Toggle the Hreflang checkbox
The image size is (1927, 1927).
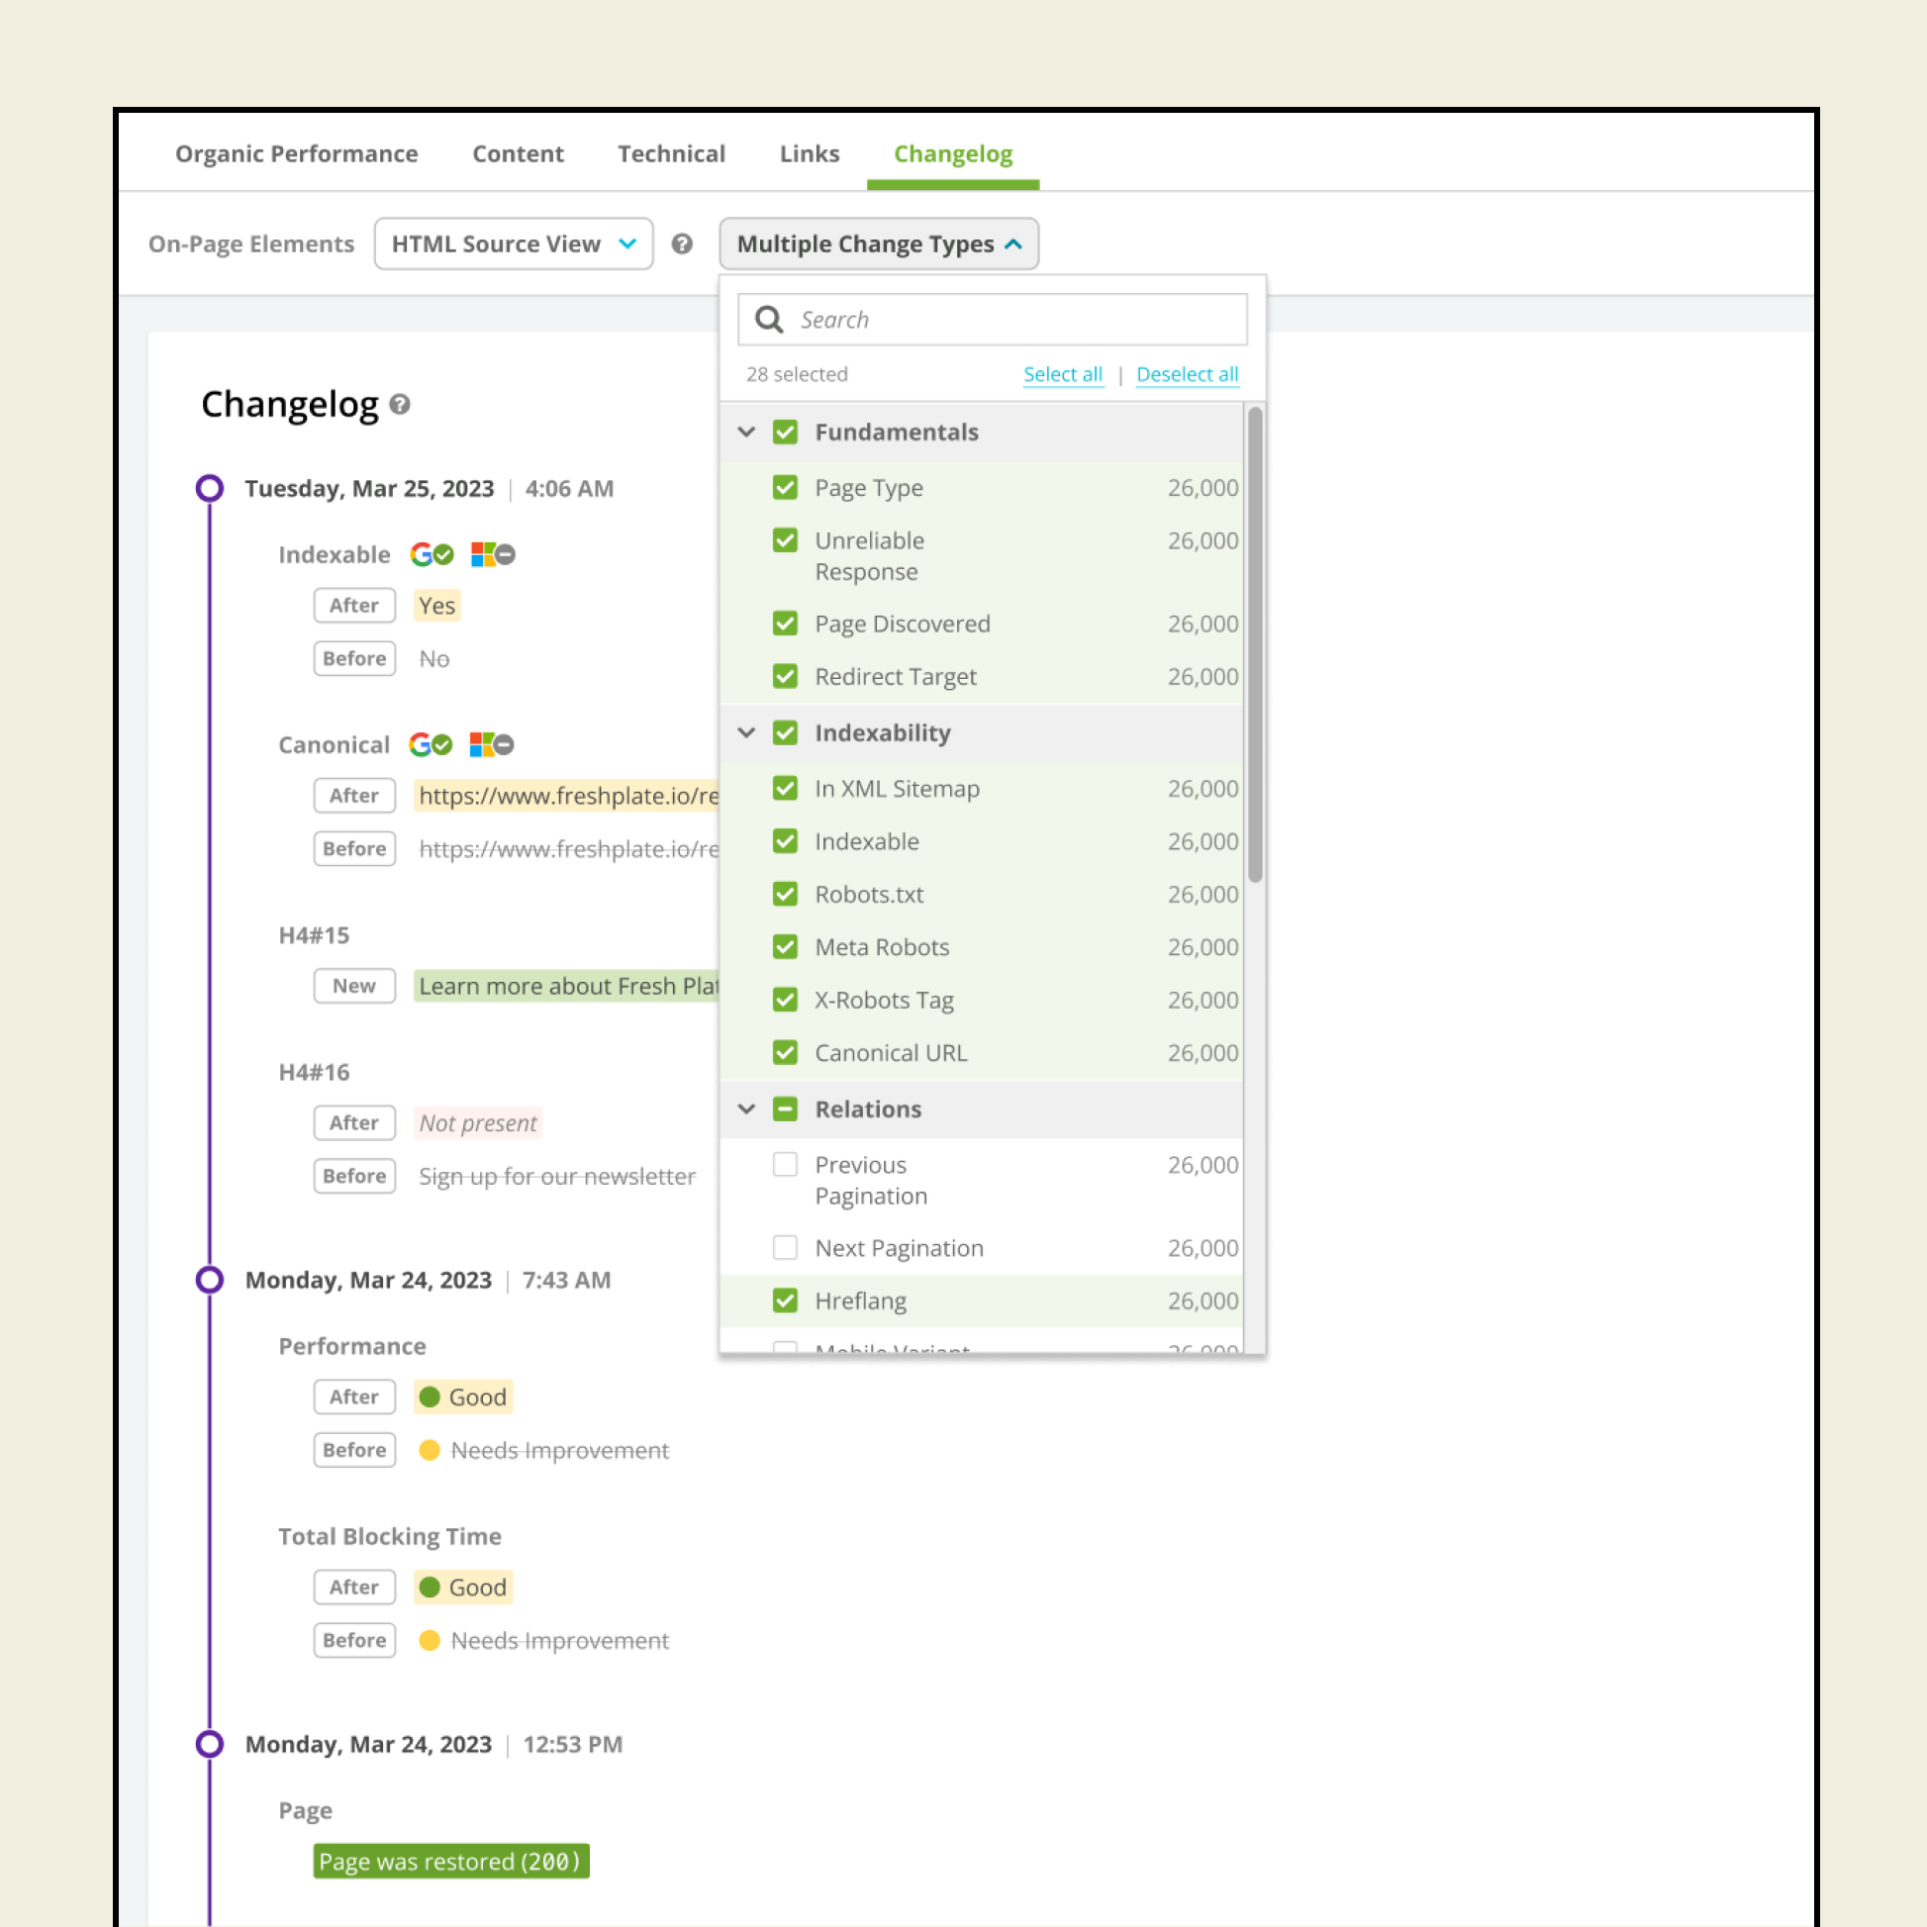click(x=785, y=1301)
